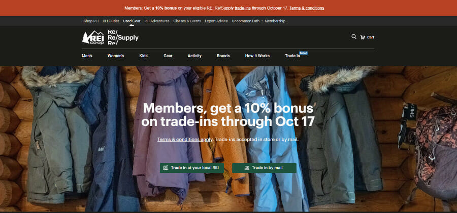
Task: Click Trade in by mail button
Action: click(x=265, y=168)
